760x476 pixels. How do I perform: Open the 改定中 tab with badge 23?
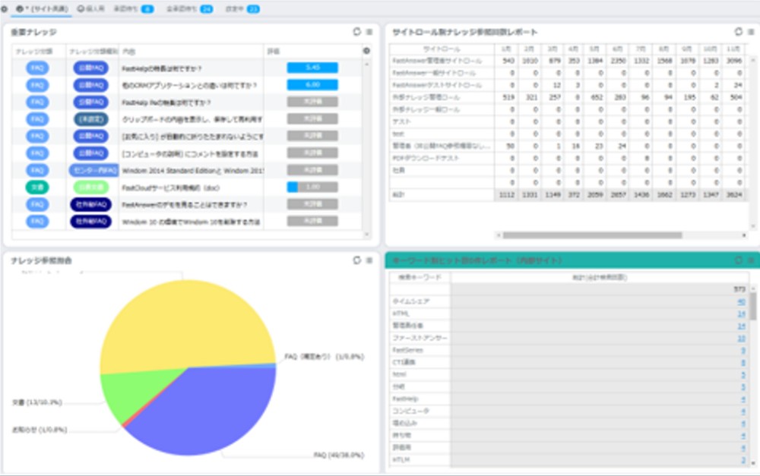point(242,8)
